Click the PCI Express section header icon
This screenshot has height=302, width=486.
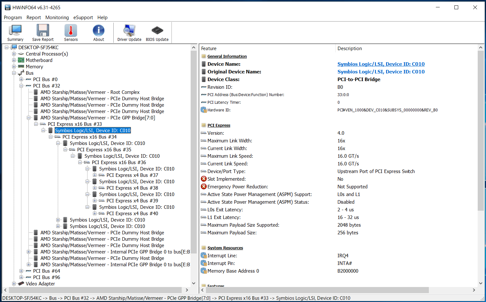(204, 125)
